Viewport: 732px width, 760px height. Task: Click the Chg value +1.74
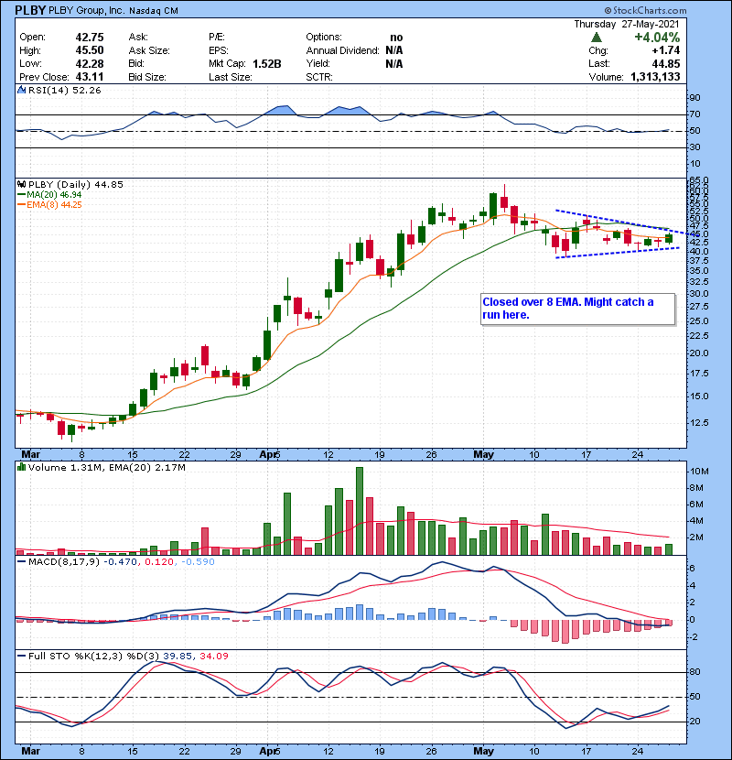(665, 50)
